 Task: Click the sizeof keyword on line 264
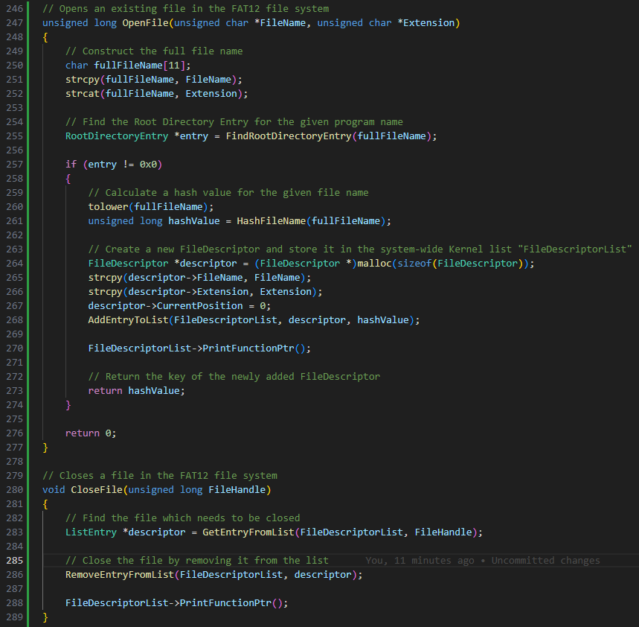414,263
